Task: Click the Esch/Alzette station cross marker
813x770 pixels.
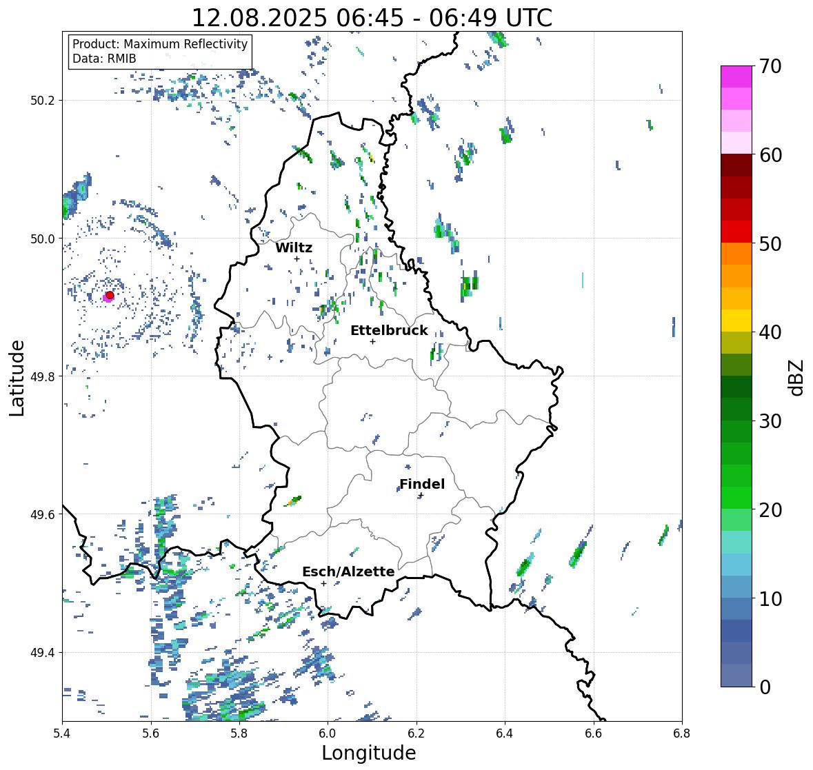Action: click(x=323, y=583)
